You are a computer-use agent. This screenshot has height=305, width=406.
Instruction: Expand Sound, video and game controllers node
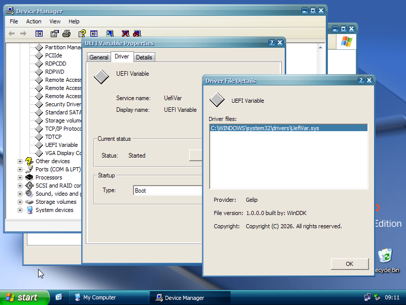coord(20,194)
